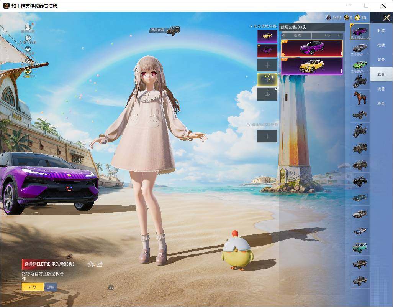Click the yellow chick pet

tap(237, 251)
